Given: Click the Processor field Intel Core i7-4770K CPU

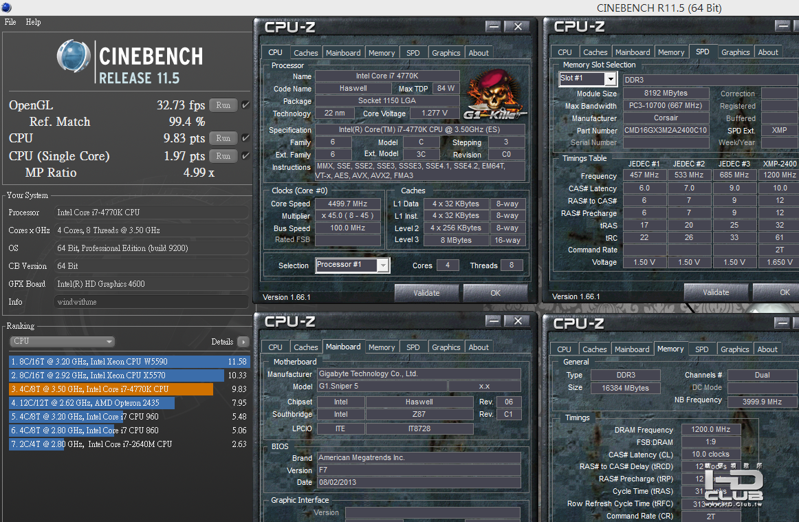Looking at the screenshot, I should click(151, 212).
